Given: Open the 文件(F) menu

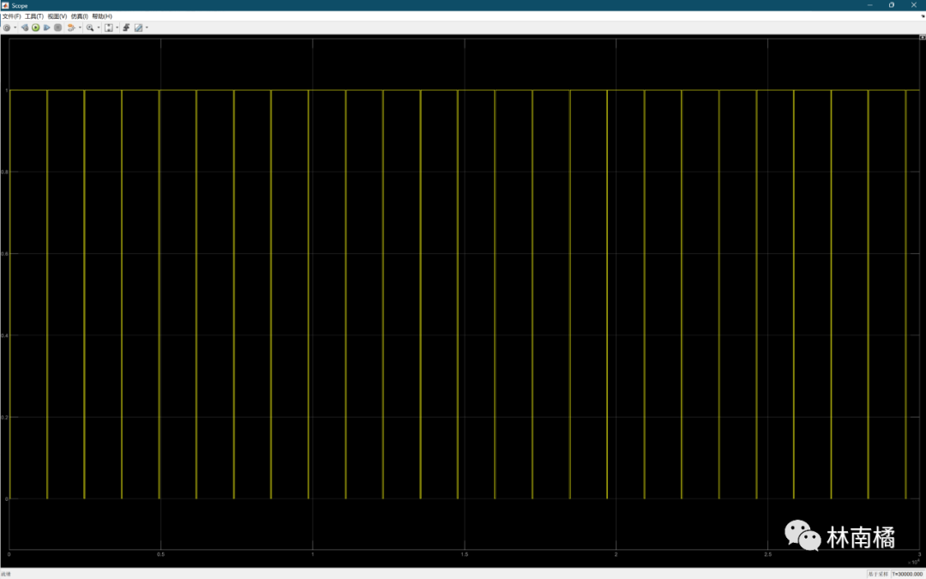Looking at the screenshot, I should click(x=11, y=16).
